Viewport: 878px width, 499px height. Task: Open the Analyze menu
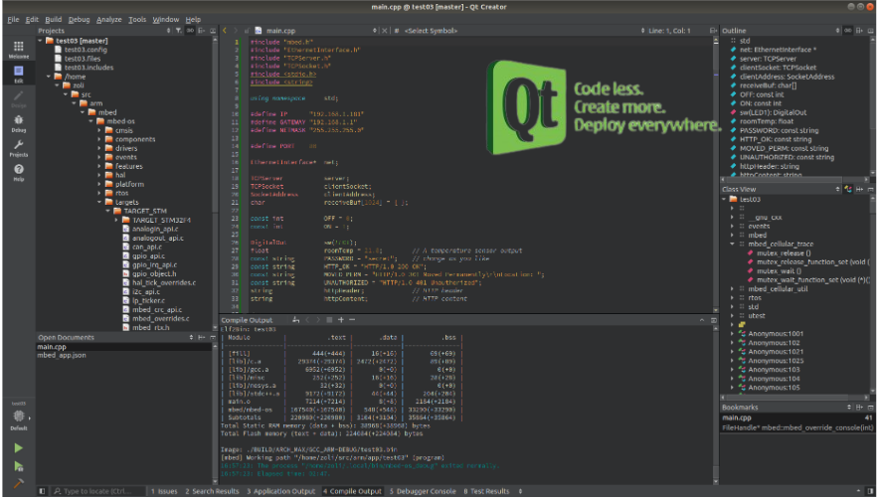[108, 19]
